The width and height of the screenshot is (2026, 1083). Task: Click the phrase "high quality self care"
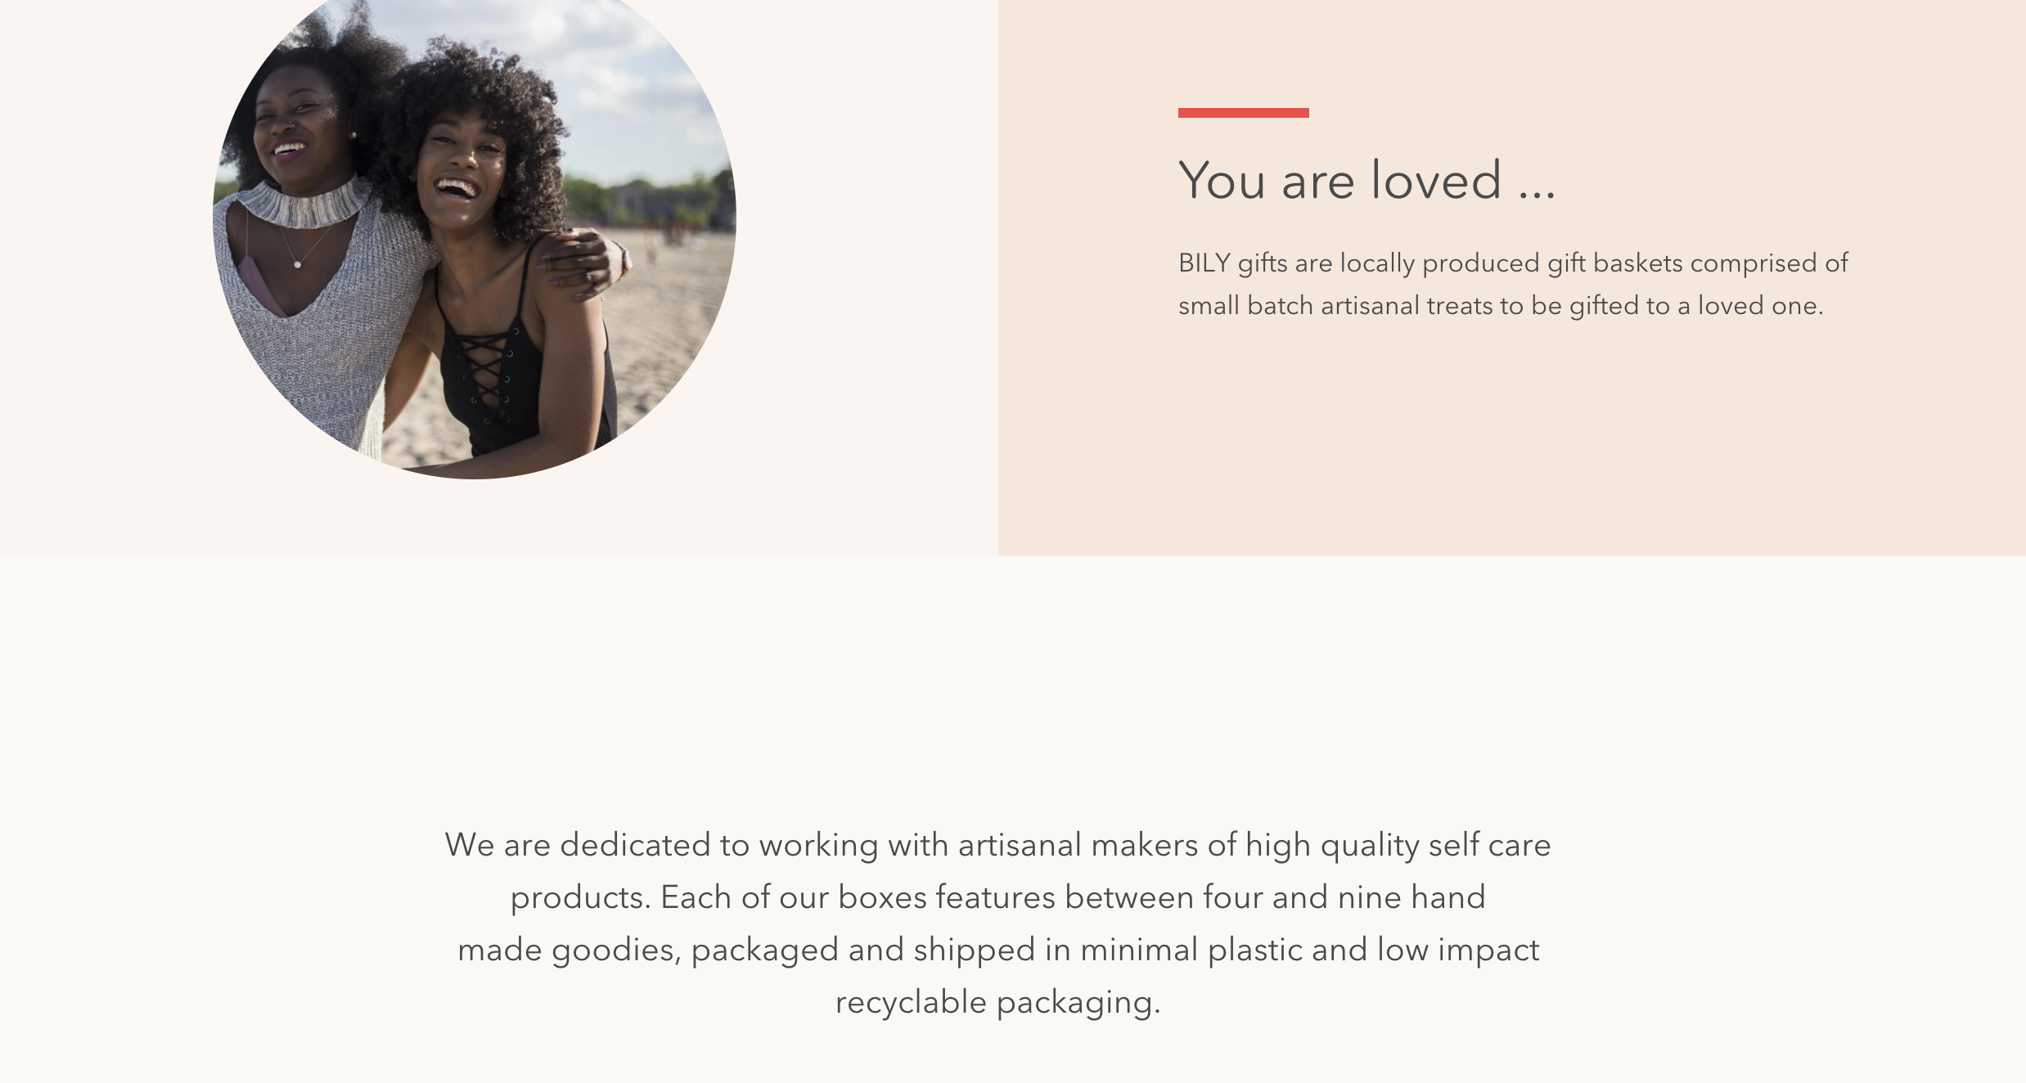(x=1398, y=845)
